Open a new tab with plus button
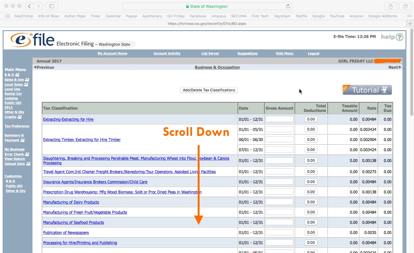Image resolution: width=414 pixels, height=253 pixels. click(x=410, y=24)
